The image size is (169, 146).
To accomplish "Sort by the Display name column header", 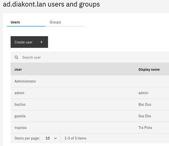I will (149, 70).
